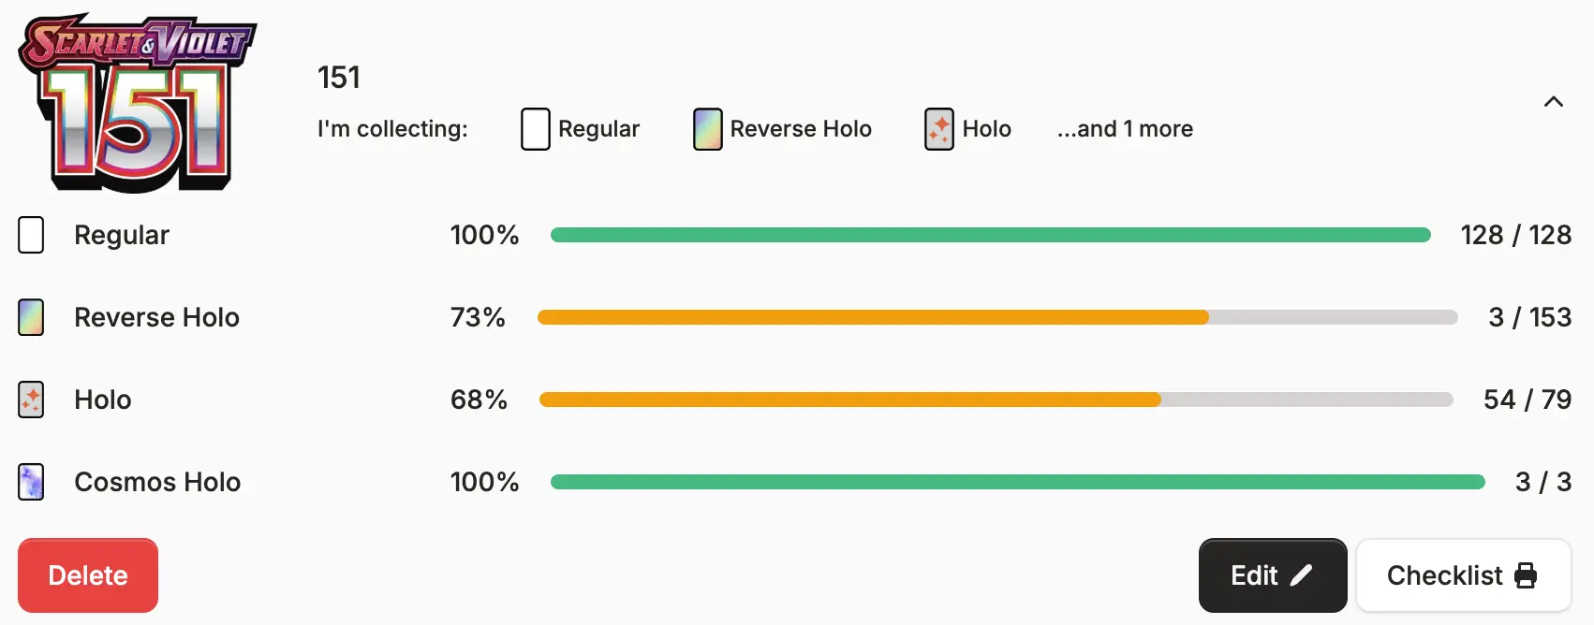Screen dimensions: 1594x625
Task: Click the Holo sparkle icon in collecting list
Action: coord(939,129)
